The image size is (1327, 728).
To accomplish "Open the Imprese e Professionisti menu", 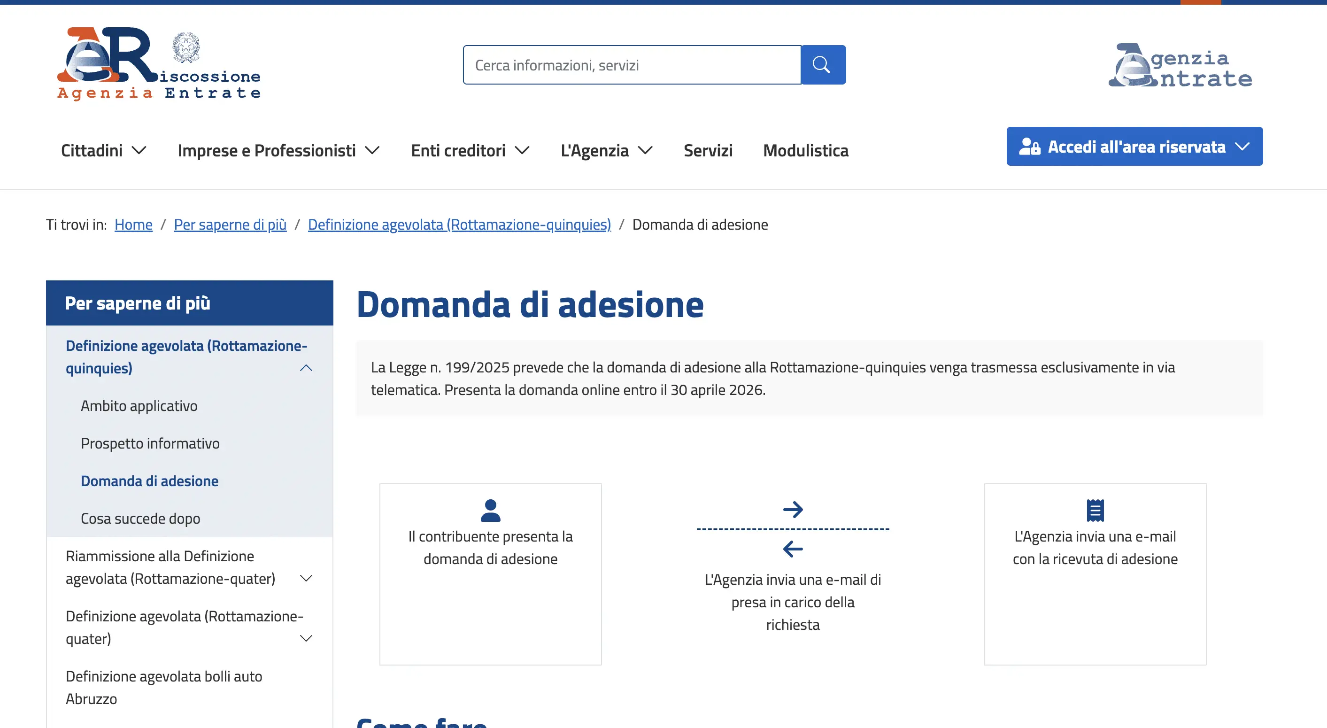I will pyautogui.click(x=278, y=150).
